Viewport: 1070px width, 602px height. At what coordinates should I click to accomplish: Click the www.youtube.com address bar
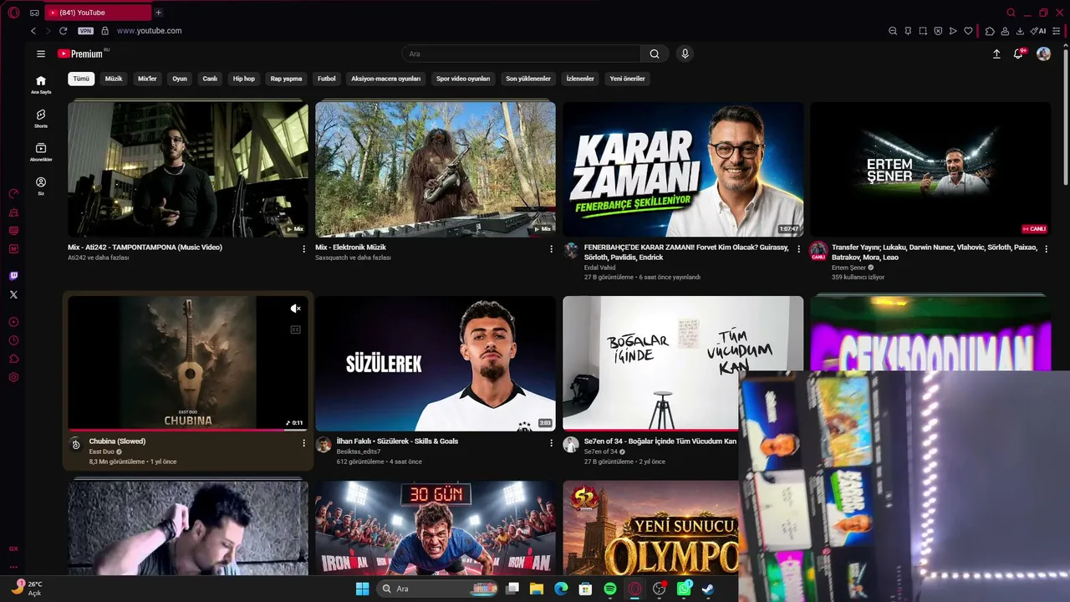[x=149, y=31]
